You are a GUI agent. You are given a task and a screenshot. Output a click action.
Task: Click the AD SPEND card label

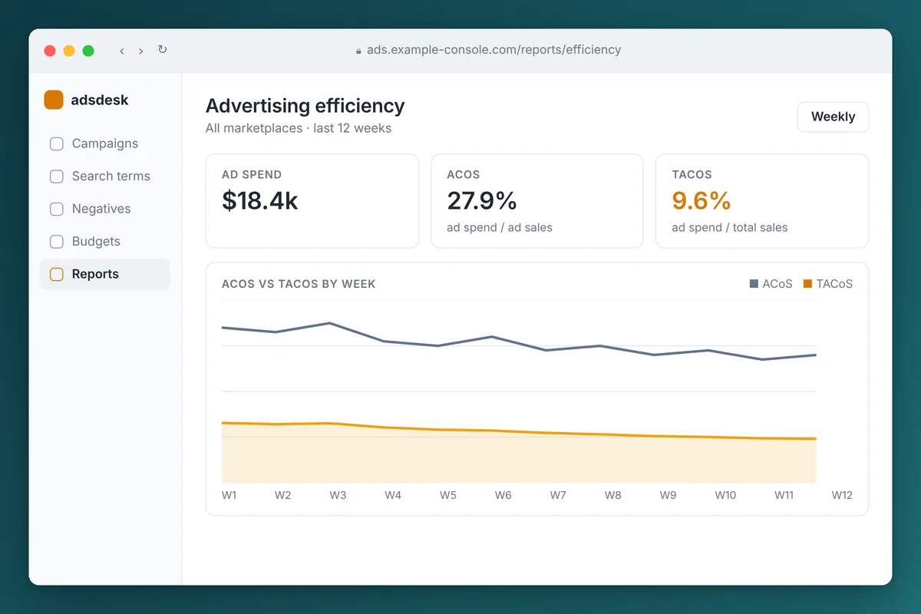252,175
